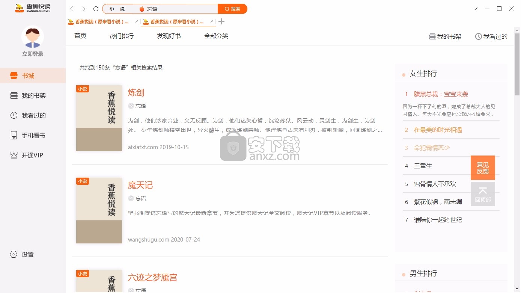The height and width of the screenshot is (293, 521).
Task: Click the wangshugu.com 2020-07-24 source text
Action: (x=164, y=239)
